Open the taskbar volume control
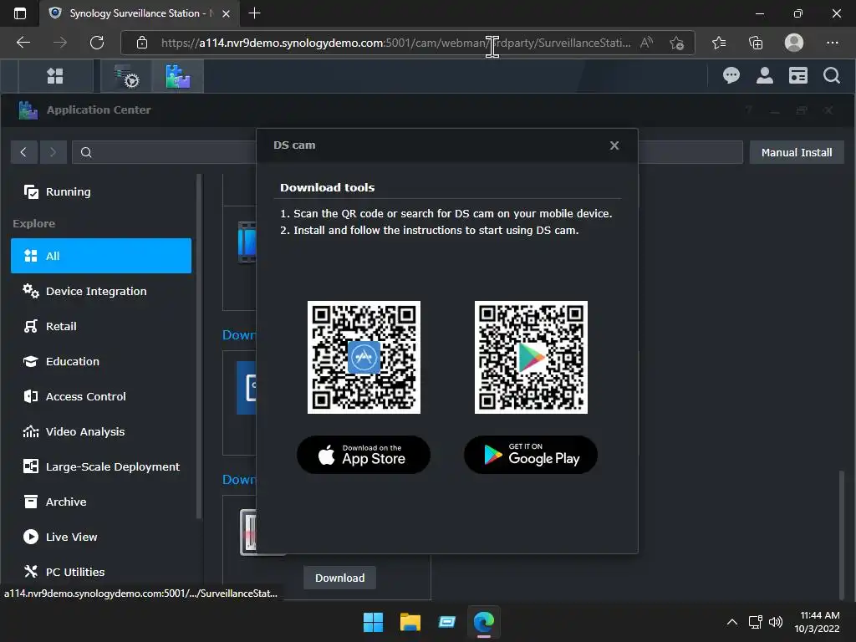The image size is (856, 642). (775, 622)
